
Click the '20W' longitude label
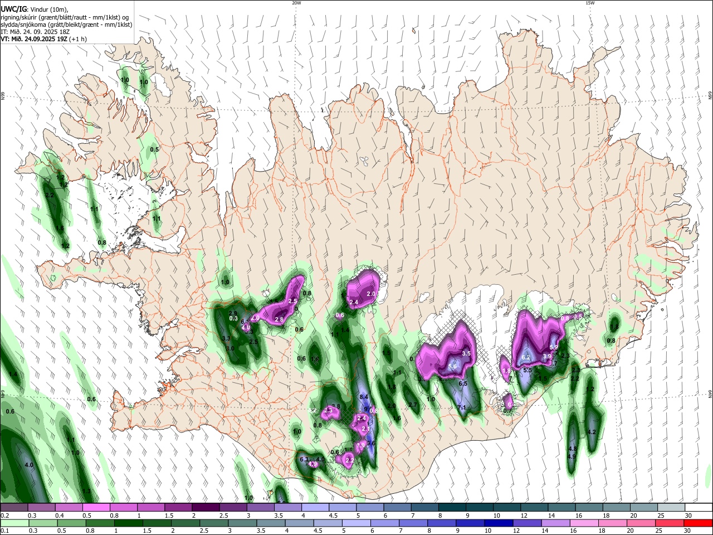coord(296,3)
